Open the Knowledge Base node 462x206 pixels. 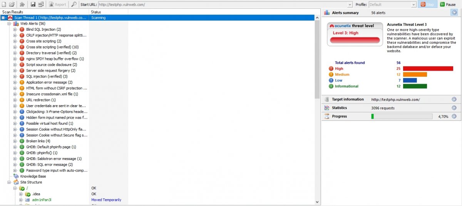33,176
